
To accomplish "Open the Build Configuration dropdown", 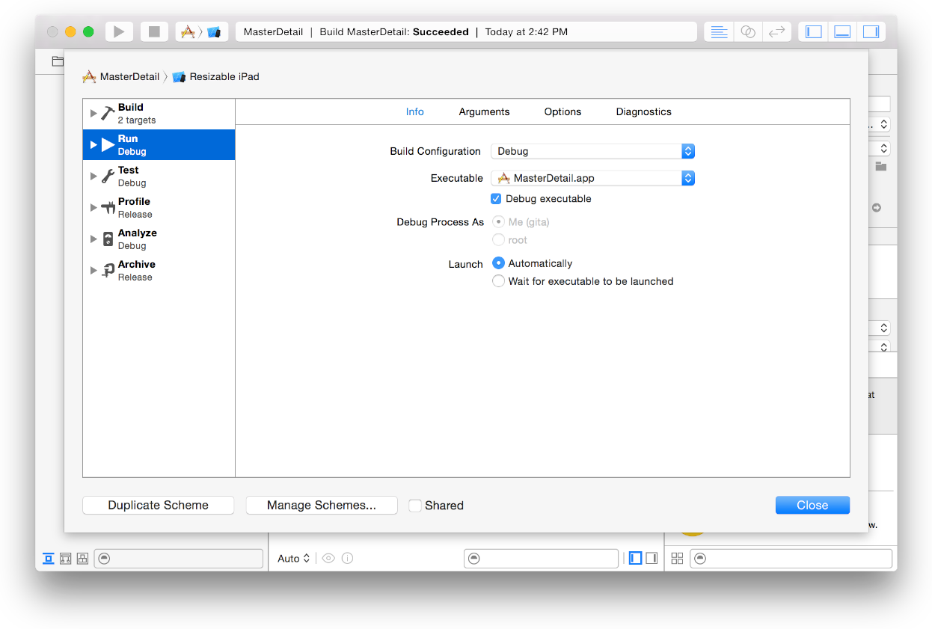I will click(x=592, y=151).
